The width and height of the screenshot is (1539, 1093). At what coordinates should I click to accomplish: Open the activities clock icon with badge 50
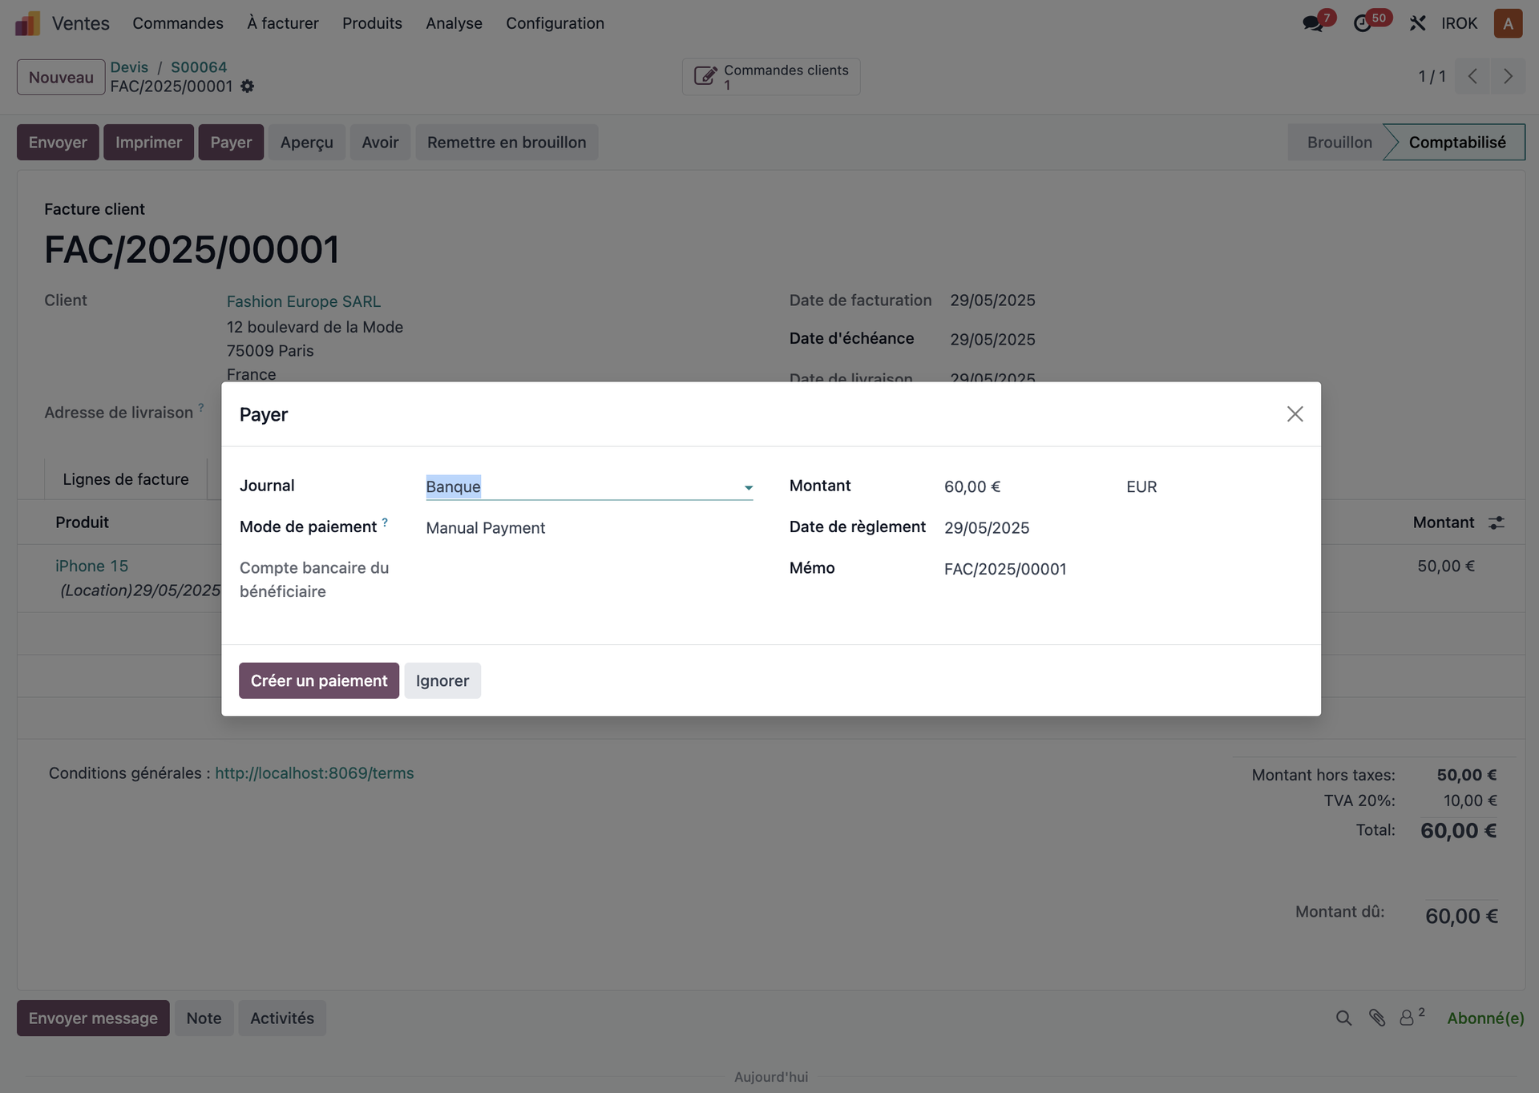pos(1363,23)
